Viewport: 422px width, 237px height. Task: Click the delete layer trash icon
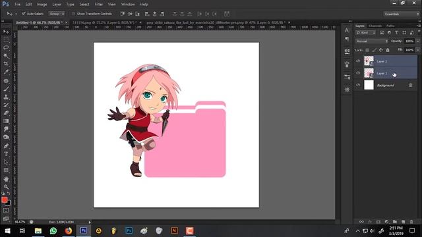(411, 222)
